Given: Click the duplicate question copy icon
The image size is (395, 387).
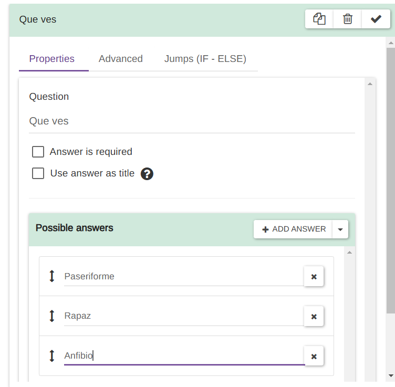Looking at the screenshot, I should click(319, 19).
